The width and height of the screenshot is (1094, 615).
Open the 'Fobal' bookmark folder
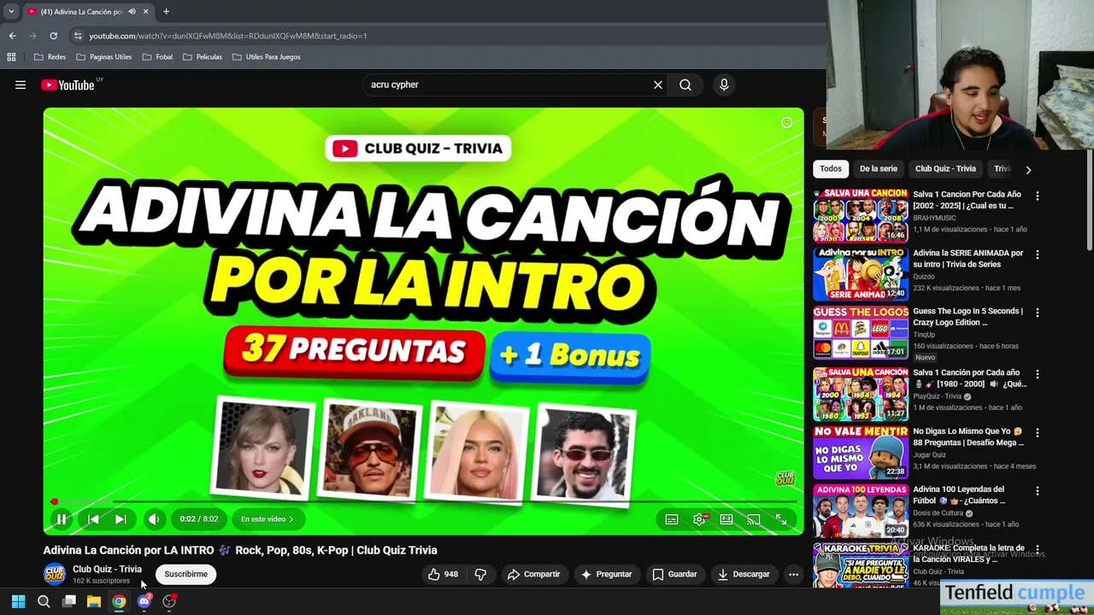click(x=157, y=57)
